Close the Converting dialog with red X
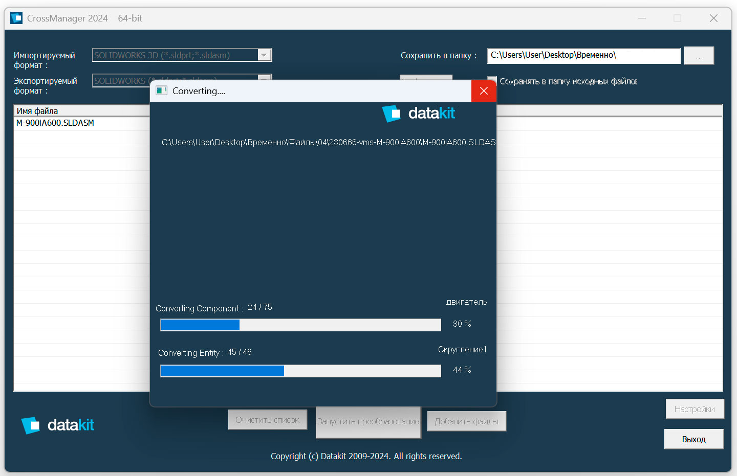This screenshot has height=476, width=737. [484, 91]
